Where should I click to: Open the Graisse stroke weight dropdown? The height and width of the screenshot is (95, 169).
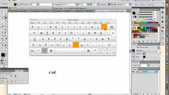148,65
